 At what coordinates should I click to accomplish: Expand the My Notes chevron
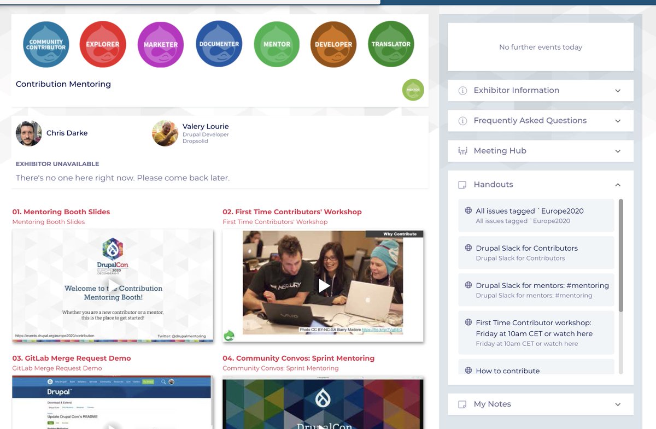click(x=618, y=404)
